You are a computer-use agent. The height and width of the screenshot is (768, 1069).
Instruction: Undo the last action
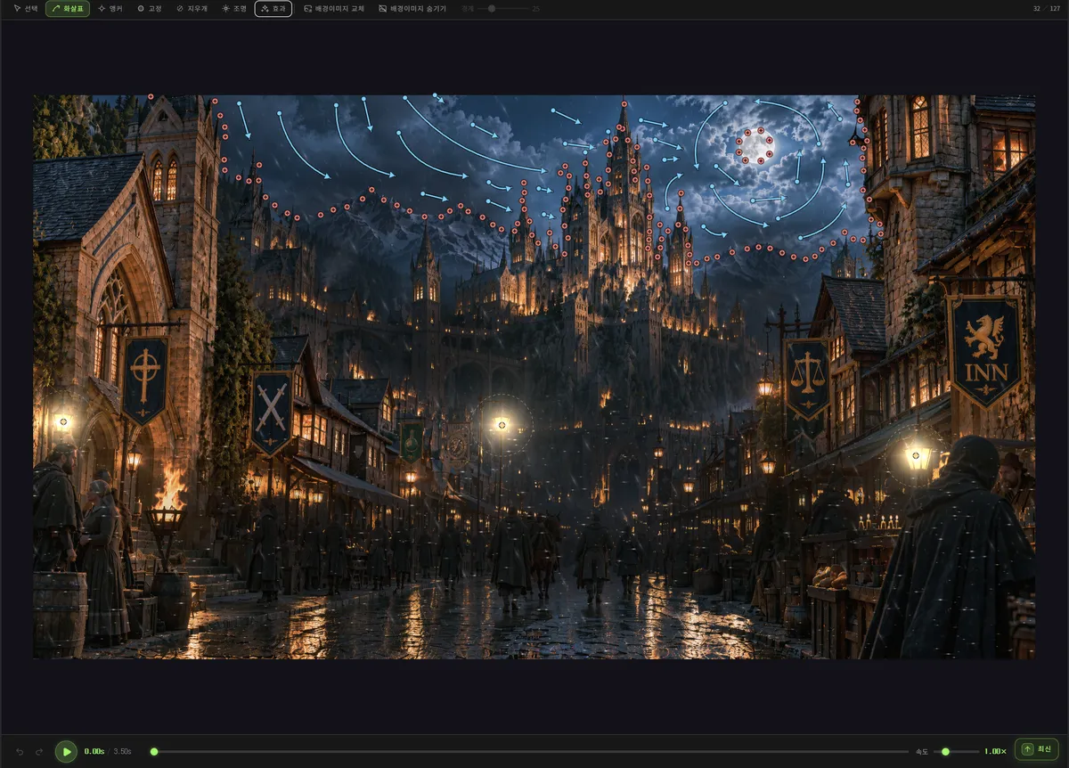pos(20,751)
